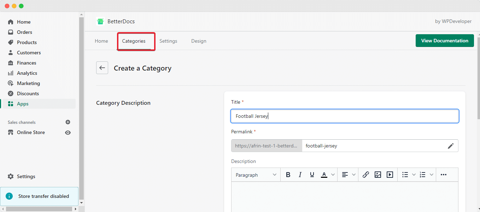Open the text alignment dropdown
The height and width of the screenshot is (212, 480).
point(354,174)
